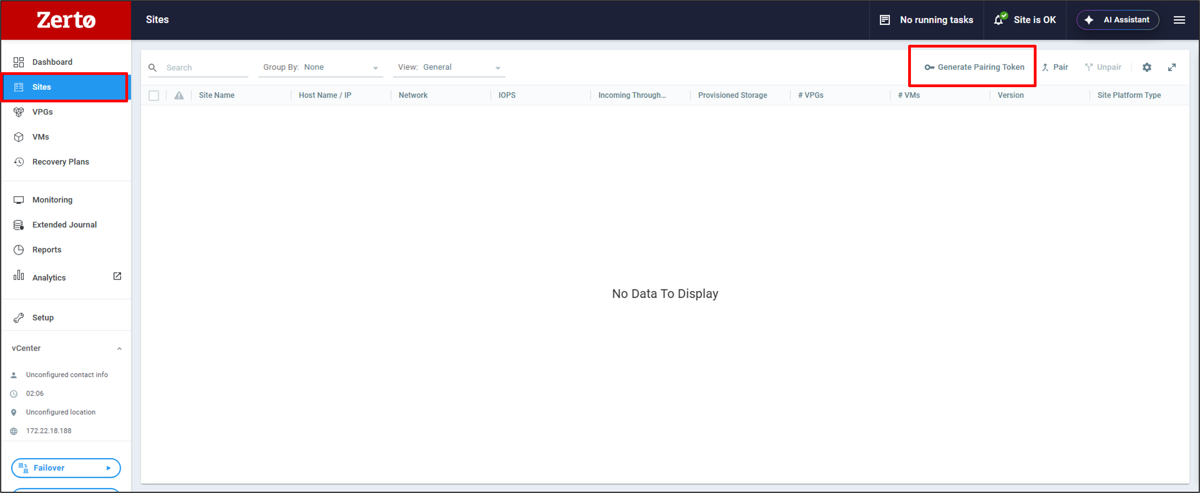
Task: Sort by Host Name / IP column
Action: click(x=325, y=95)
